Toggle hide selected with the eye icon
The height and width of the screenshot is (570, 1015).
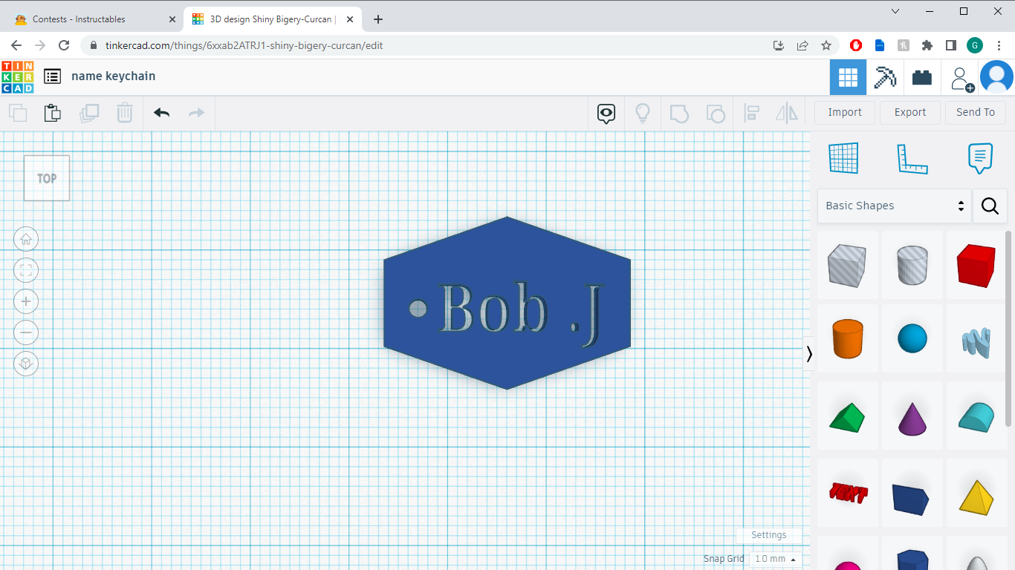(x=605, y=113)
